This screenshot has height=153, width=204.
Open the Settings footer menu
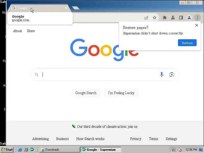pos(171,139)
